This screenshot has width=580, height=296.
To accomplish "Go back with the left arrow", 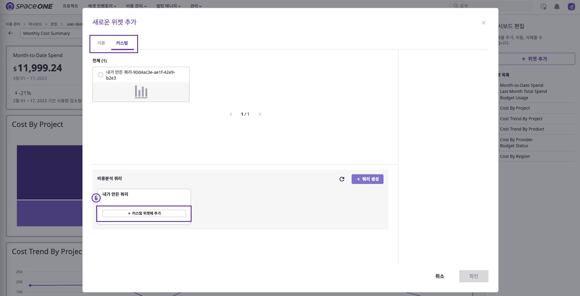I will tap(11, 33).
